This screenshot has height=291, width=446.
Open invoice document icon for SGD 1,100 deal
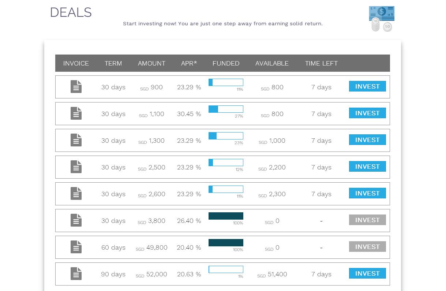(76, 113)
